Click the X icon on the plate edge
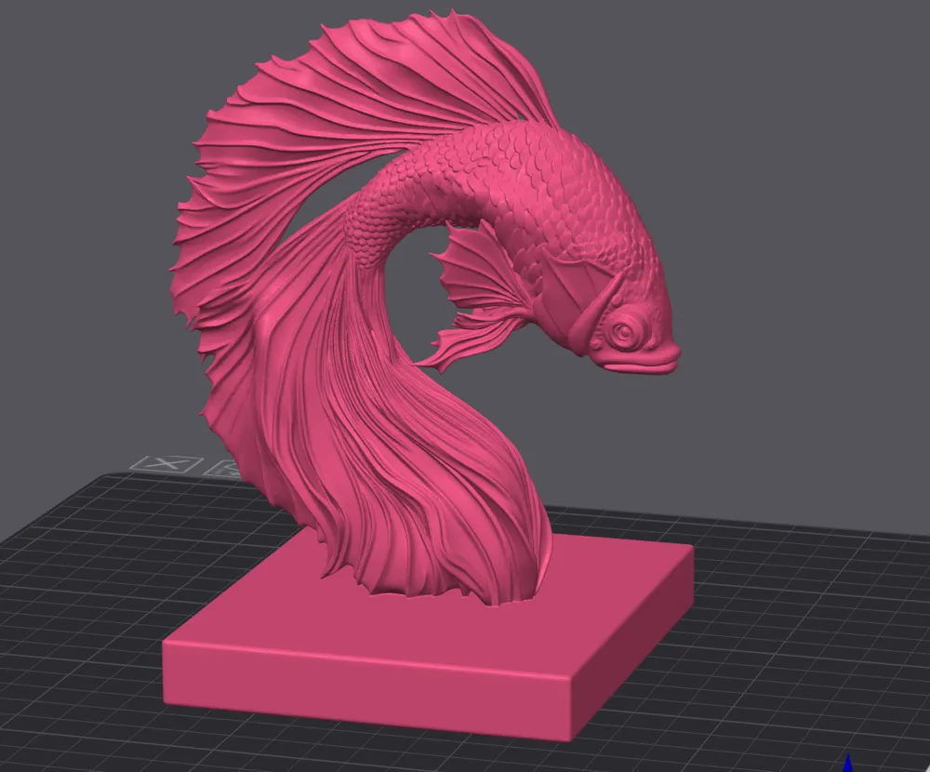Viewport: 930px width, 772px height. coord(166,463)
